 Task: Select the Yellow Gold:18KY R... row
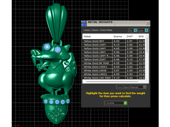click(114, 56)
